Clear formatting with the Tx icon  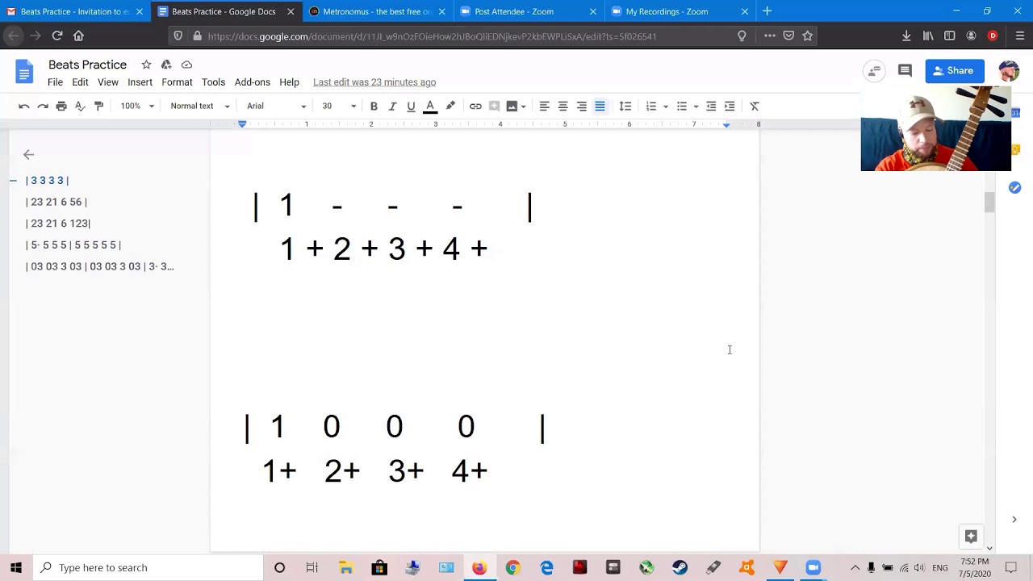pos(755,106)
